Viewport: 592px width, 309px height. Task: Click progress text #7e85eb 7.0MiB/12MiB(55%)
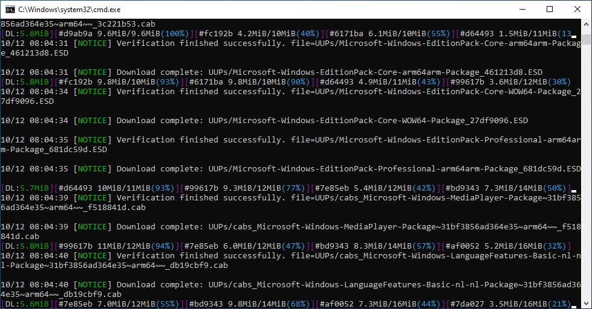point(119,304)
